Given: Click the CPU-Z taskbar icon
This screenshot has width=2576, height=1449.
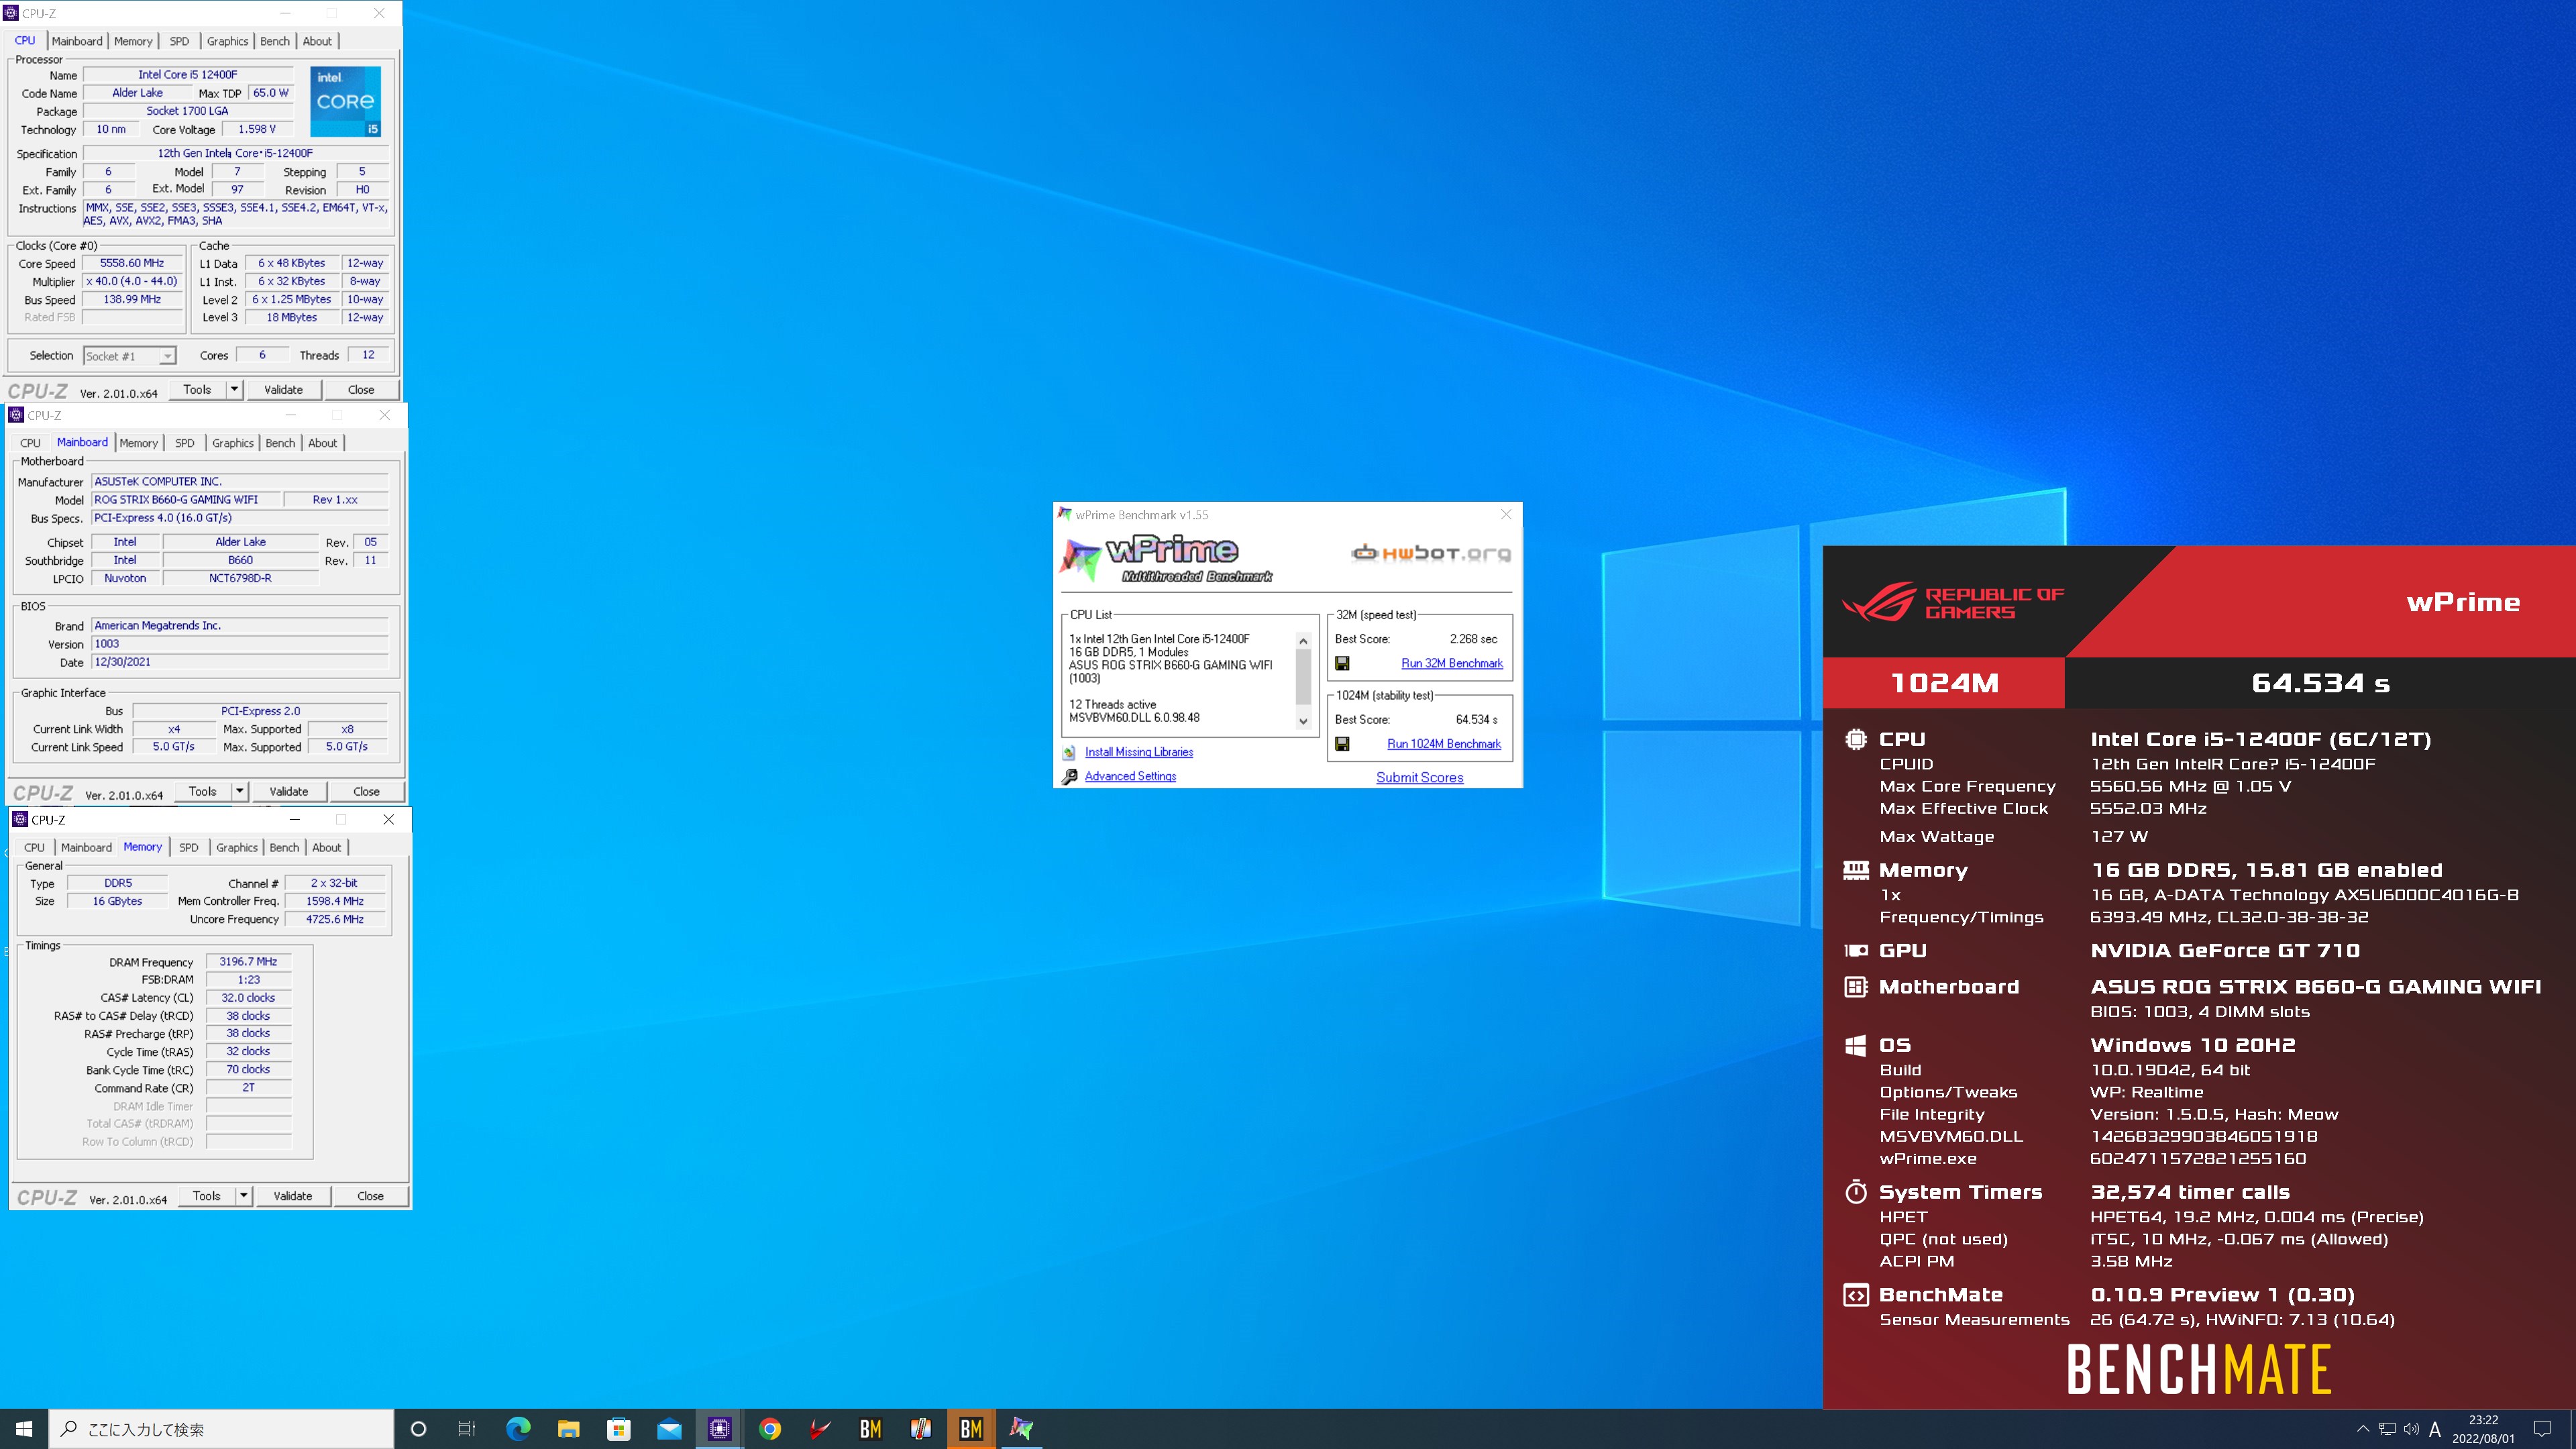Looking at the screenshot, I should (719, 1429).
